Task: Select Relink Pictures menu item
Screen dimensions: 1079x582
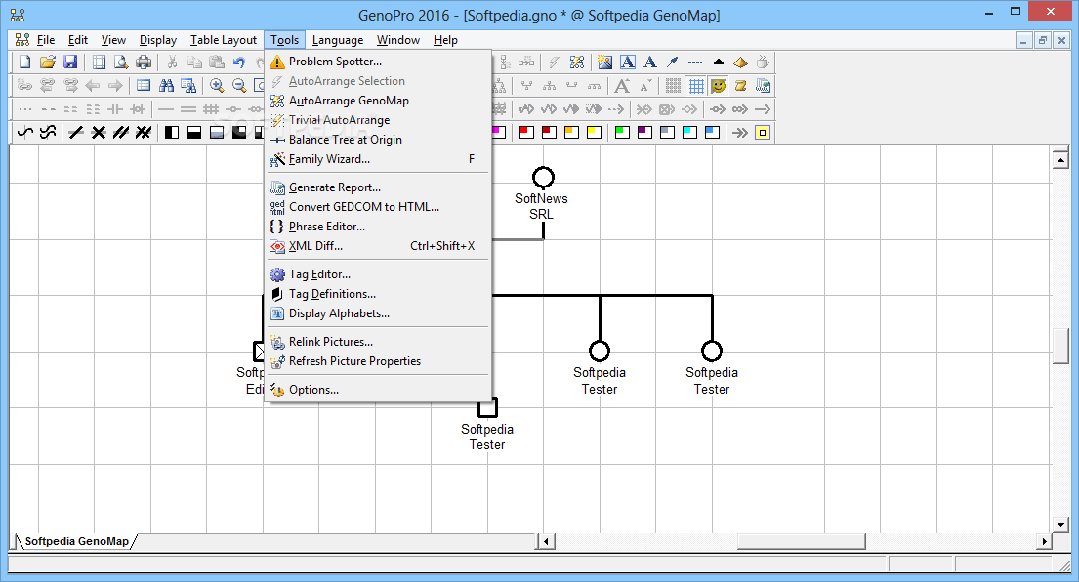Action: point(378,341)
